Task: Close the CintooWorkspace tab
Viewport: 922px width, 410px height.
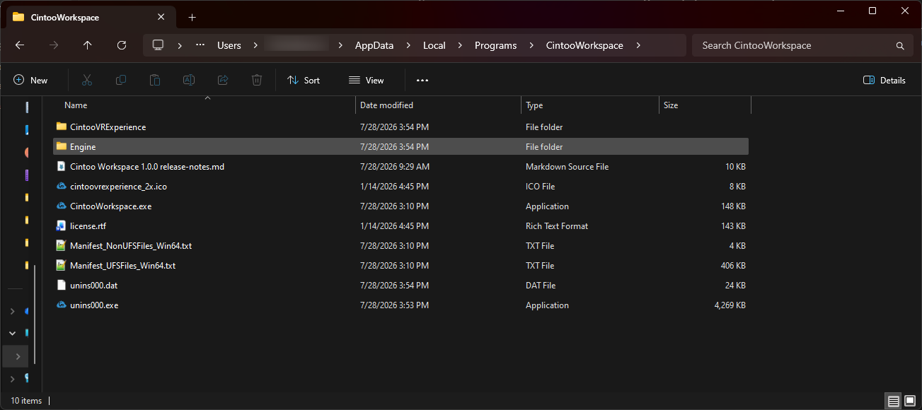Action: pos(161,17)
